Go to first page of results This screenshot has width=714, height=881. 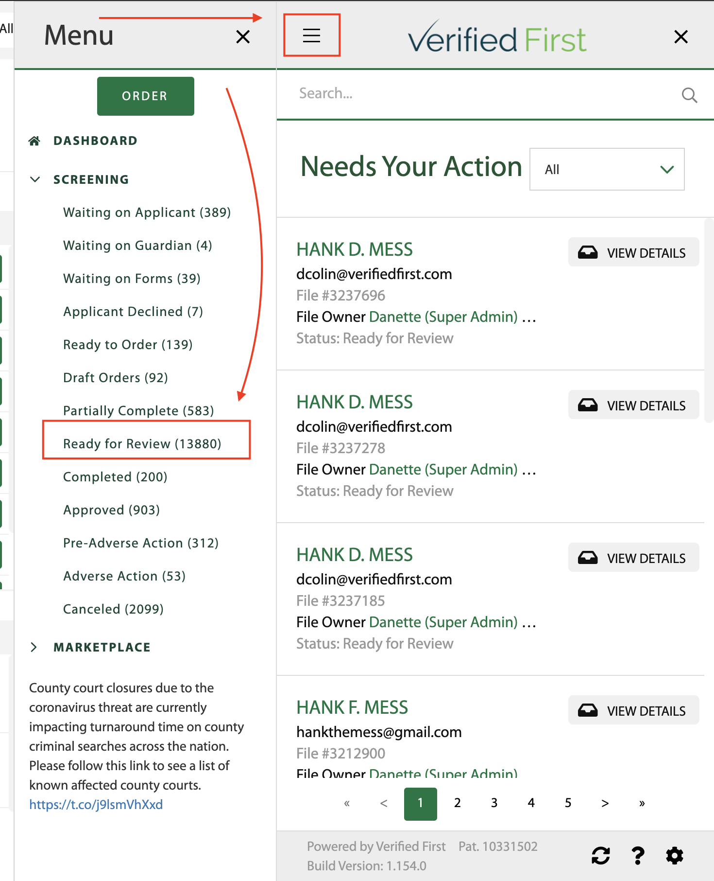347,803
